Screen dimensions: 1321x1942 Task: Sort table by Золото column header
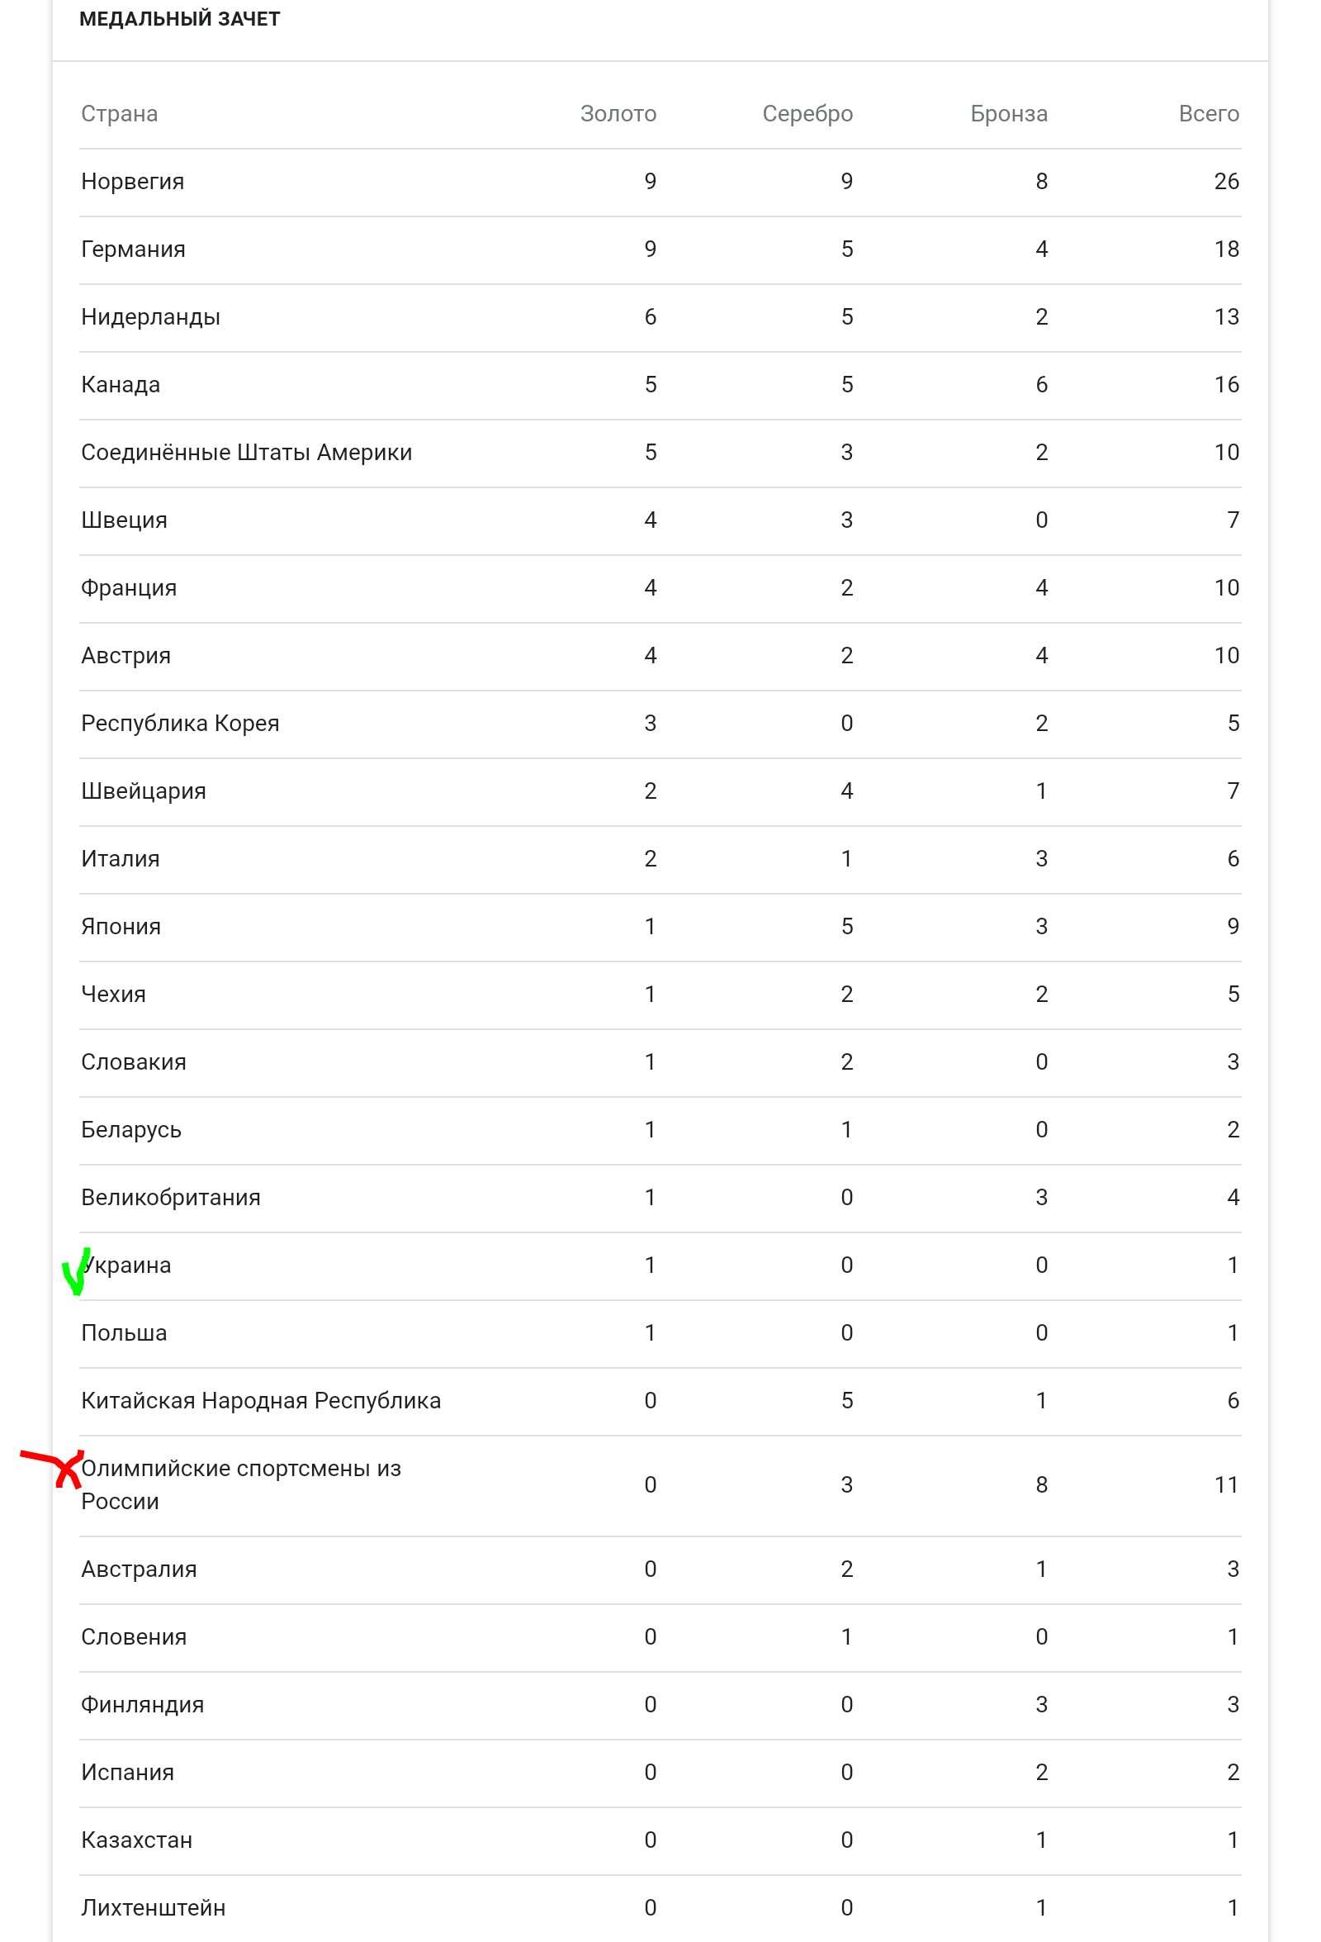(618, 114)
